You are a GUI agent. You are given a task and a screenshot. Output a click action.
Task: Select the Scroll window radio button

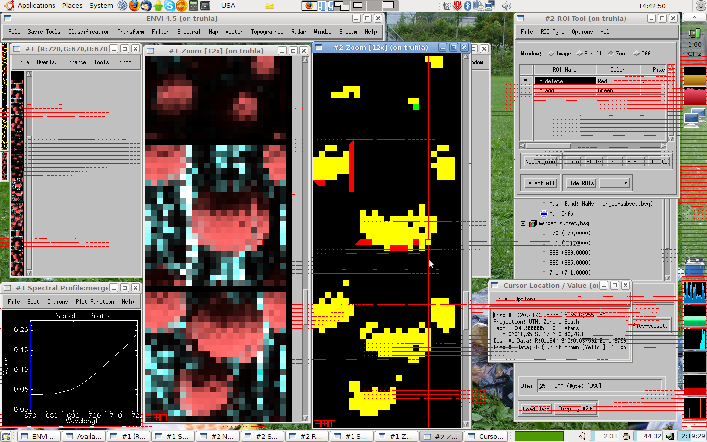coord(579,54)
